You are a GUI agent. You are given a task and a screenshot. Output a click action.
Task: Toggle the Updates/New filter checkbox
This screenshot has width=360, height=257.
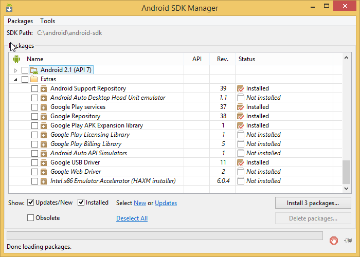coord(31,203)
